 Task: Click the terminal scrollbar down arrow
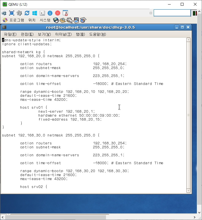(x=188, y=191)
